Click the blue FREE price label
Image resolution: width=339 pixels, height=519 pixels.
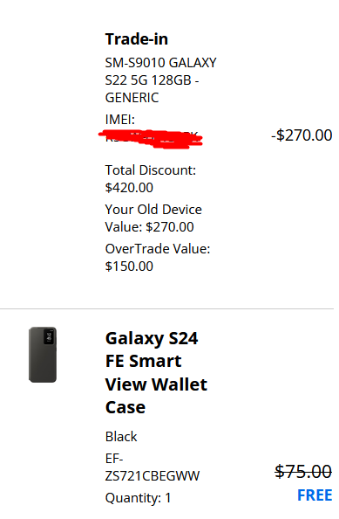tap(315, 495)
